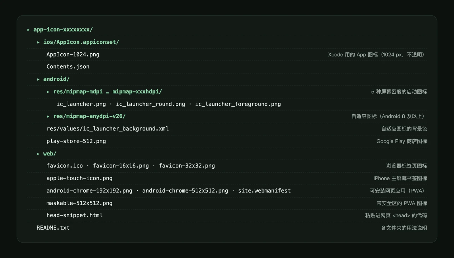The height and width of the screenshot is (258, 454).
Task: Collapse the ios/AppIcon.appiconset/ folder arrow
Action: click(38, 42)
